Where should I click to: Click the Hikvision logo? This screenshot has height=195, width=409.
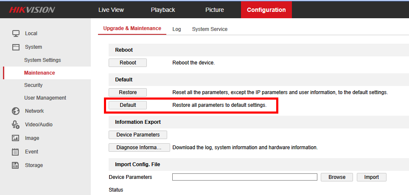32,10
